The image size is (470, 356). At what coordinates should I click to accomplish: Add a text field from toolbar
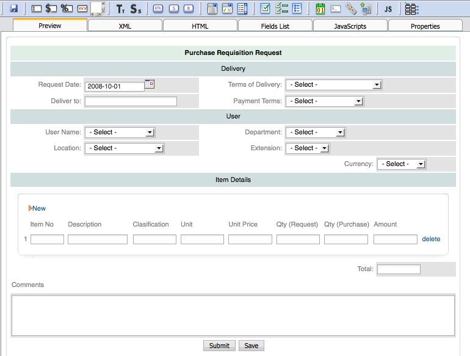37,9
